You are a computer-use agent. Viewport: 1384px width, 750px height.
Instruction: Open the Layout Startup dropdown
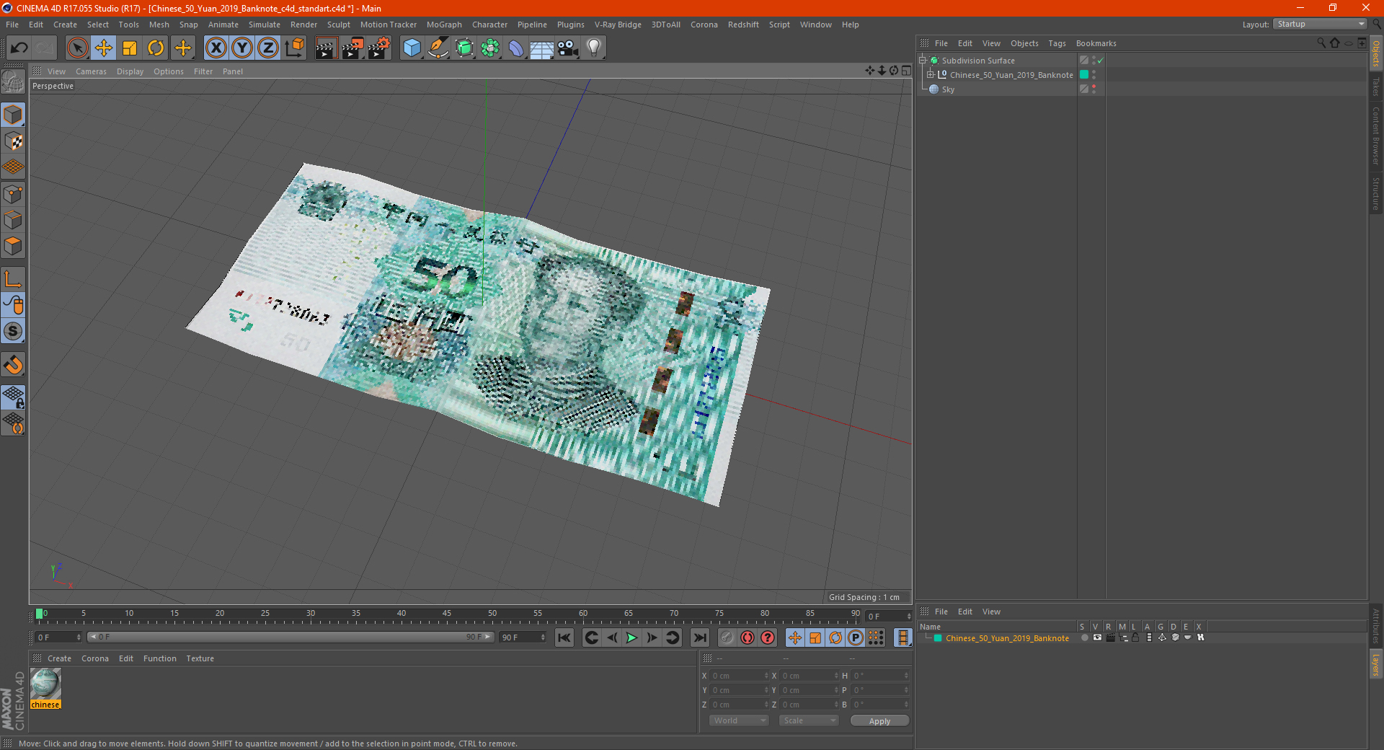[x=1320, y=24]
